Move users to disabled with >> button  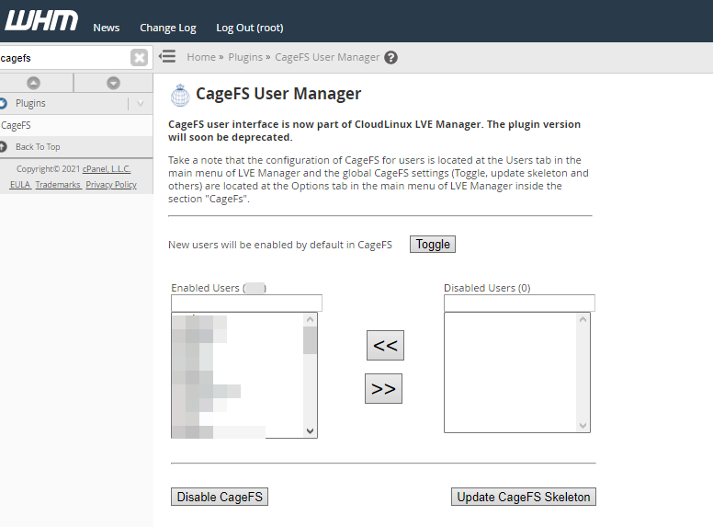pos(383,389)
